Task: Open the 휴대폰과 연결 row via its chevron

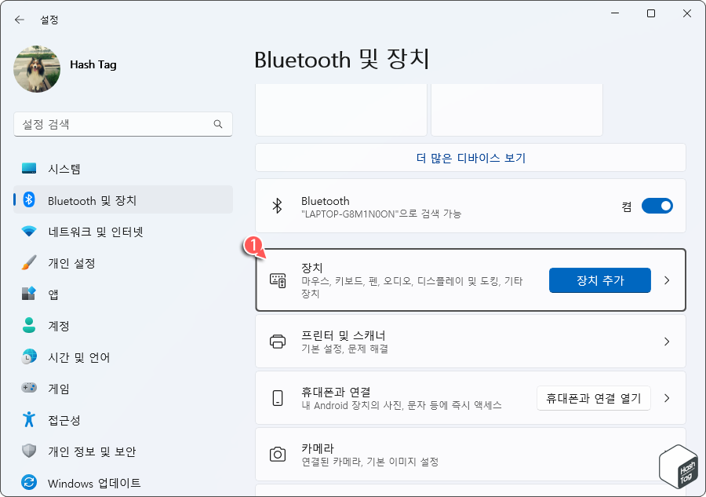Action: [667, 397]
